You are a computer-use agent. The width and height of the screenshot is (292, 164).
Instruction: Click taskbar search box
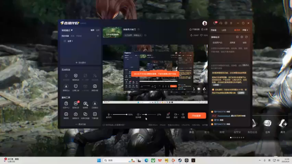[x=119, y=160]
